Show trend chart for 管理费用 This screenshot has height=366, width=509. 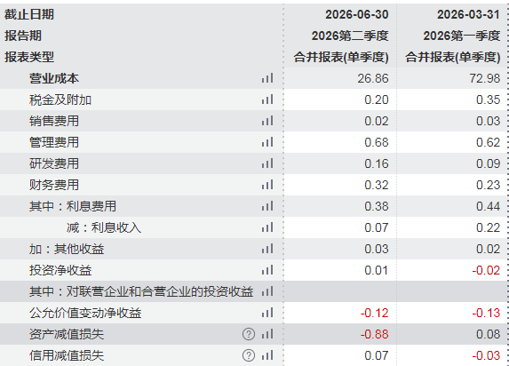tap(267, 142)
